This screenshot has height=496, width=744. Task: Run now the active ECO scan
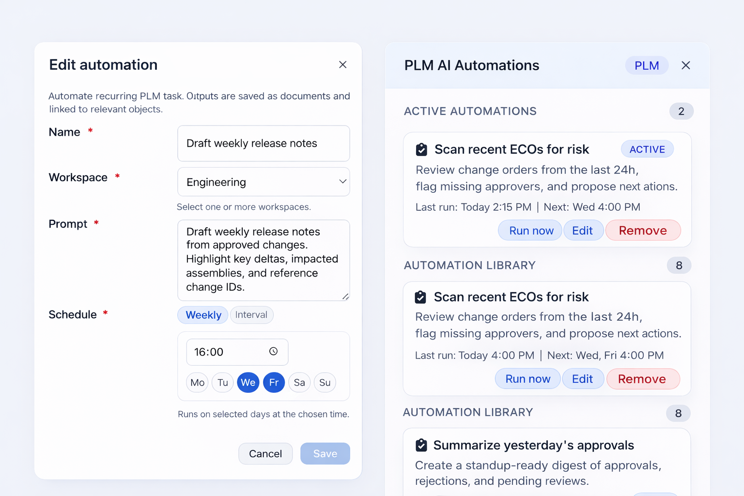tap(531, 231)
